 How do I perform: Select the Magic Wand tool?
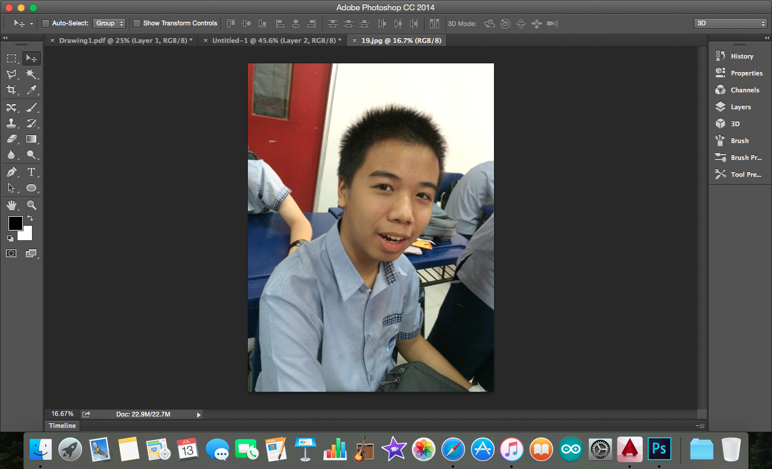(31, 74)
